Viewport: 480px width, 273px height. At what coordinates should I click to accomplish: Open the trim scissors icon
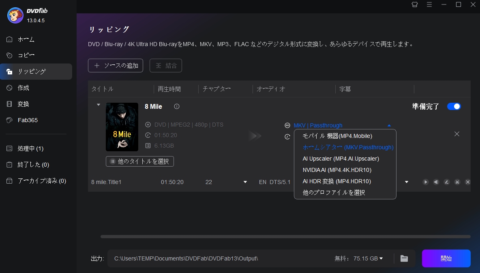pyautogui.click(x=457, y=182)
